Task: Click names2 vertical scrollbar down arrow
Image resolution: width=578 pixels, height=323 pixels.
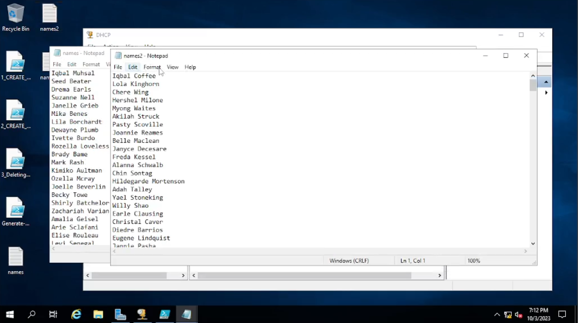Action: [533, 243]
